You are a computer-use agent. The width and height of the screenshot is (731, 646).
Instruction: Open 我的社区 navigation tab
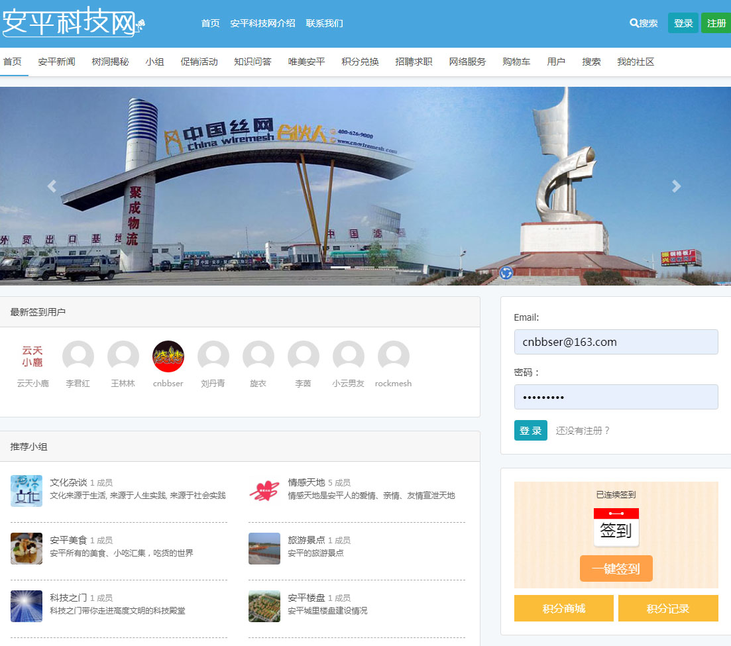coord(636,62)
